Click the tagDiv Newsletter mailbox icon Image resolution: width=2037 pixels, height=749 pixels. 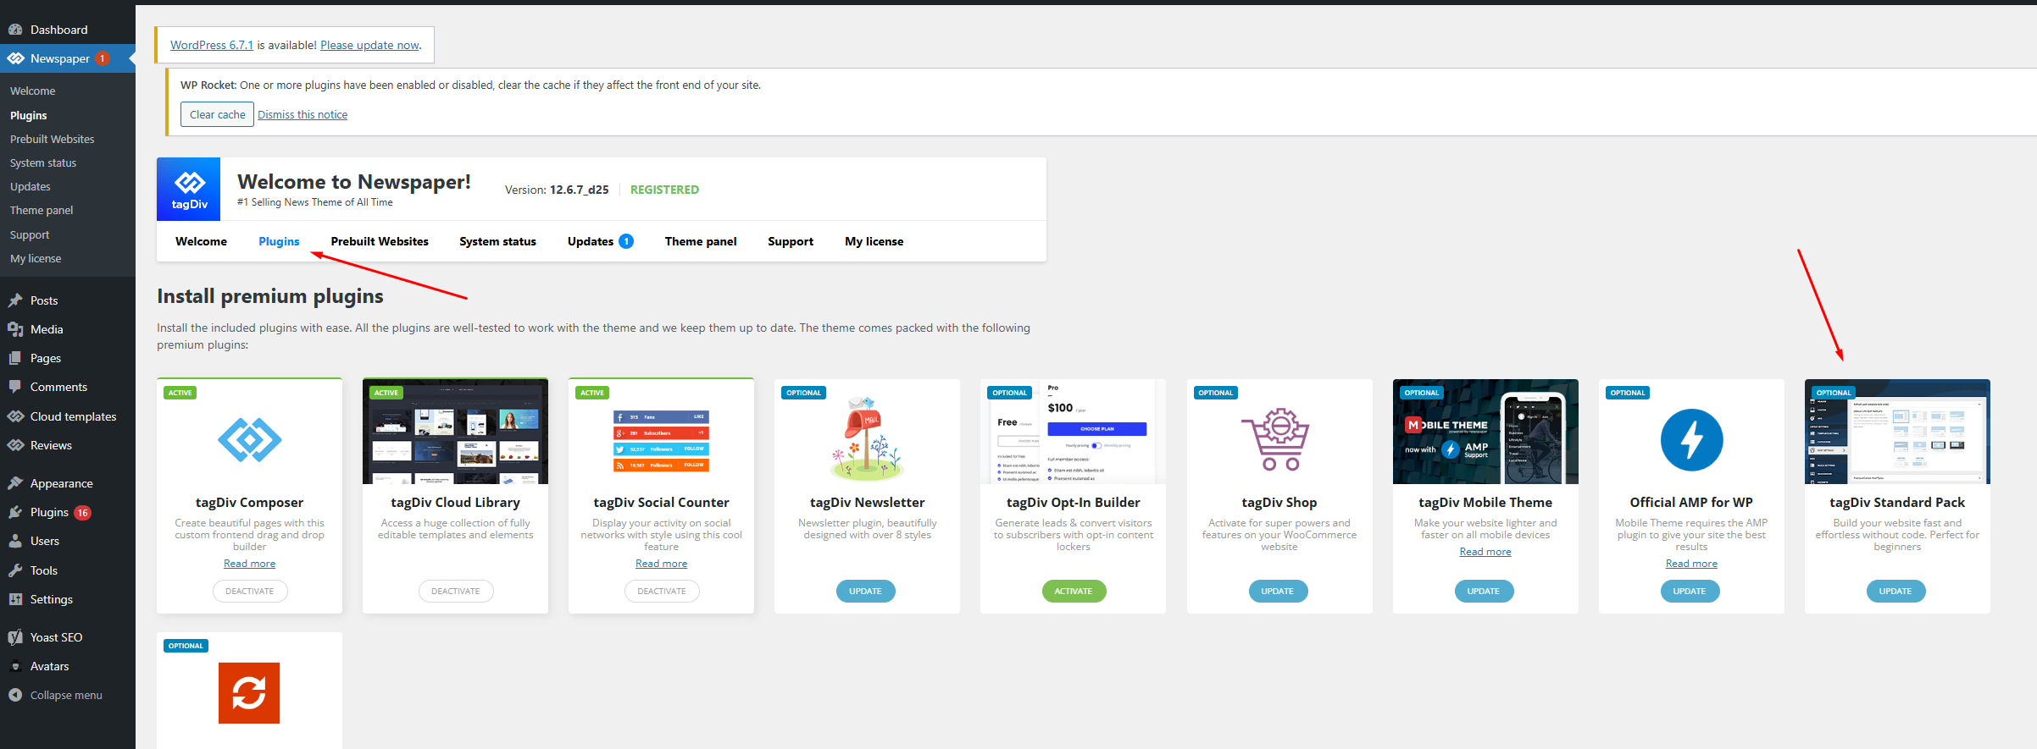tap(867, 438)
